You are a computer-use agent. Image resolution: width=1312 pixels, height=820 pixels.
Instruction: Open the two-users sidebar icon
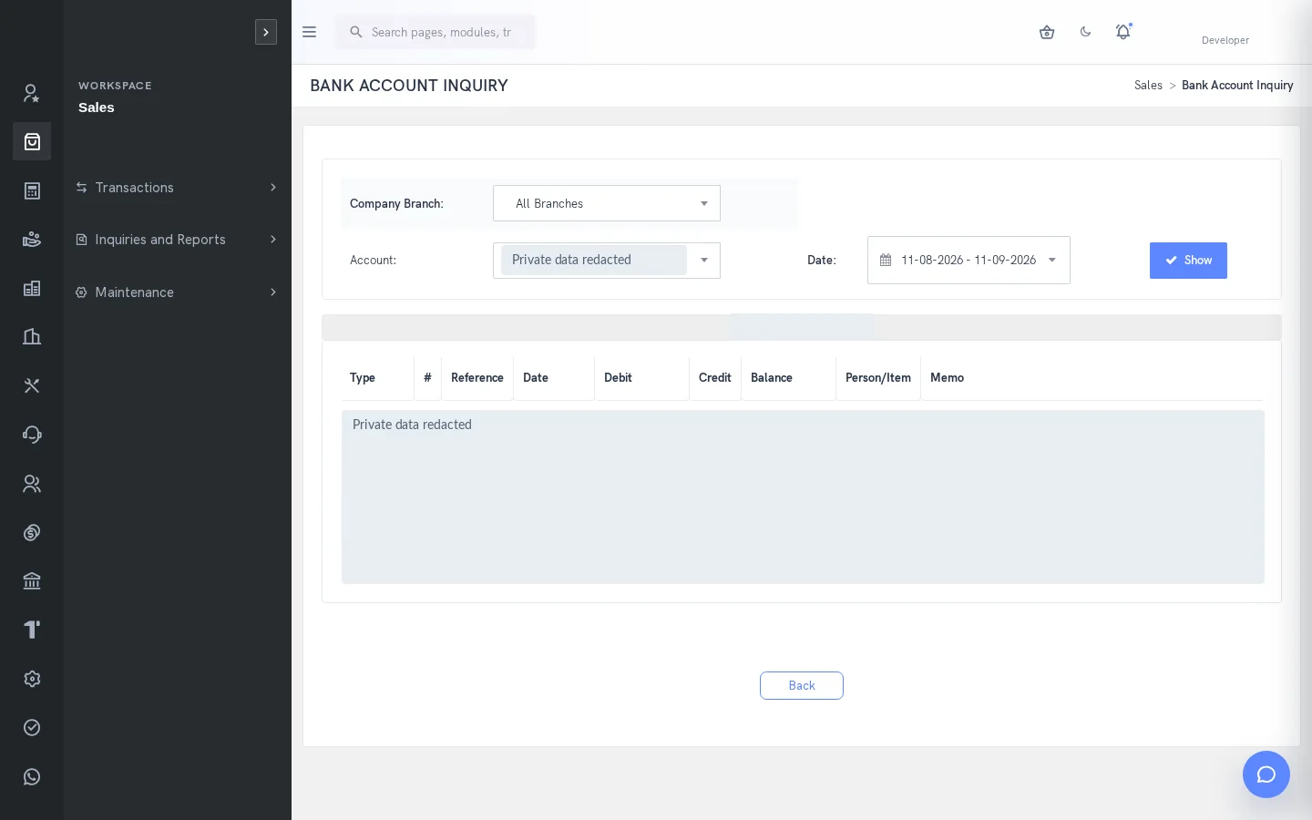point(32,484)
